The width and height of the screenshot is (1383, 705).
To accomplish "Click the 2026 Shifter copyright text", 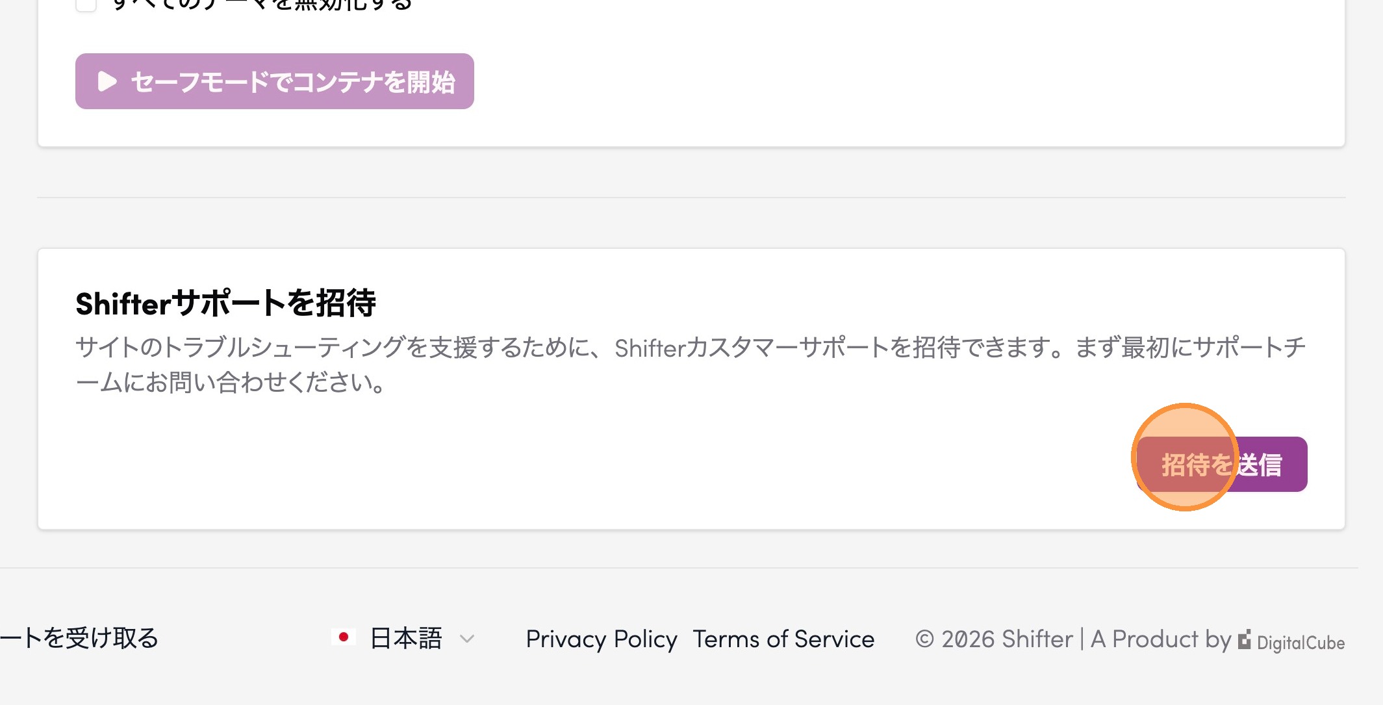I will pos(1008,639).
